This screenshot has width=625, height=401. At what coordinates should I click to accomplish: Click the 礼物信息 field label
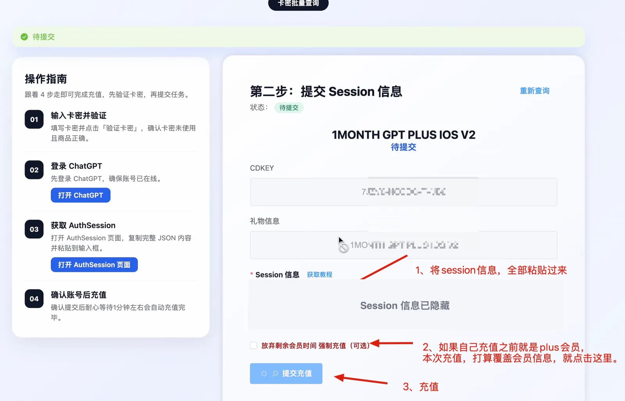click(x=264, y=221)
